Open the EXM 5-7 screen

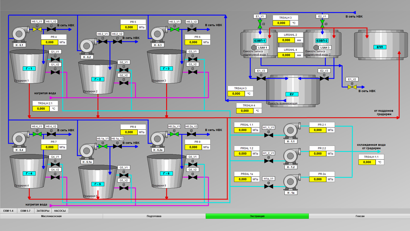[x=25, y=211]
